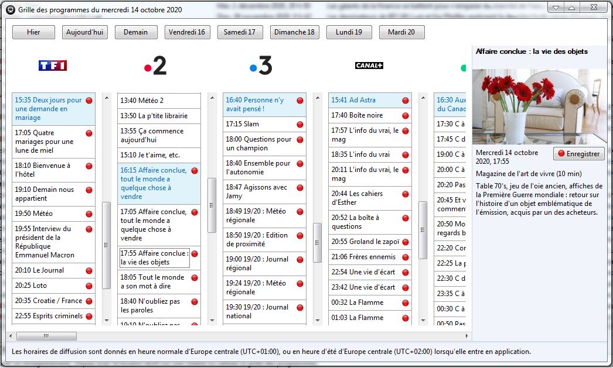Click the record dot for 17:05 Affaire conclue
613x368 pixels.
coord(195,212)
